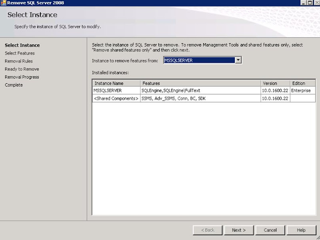Screen dimensions: 320x240
Task: Open the instance dropdown arrow
Action: [x=238, y=60]
